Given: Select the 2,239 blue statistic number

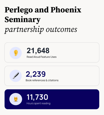Looking at the screenshot, I should point(36,74).
